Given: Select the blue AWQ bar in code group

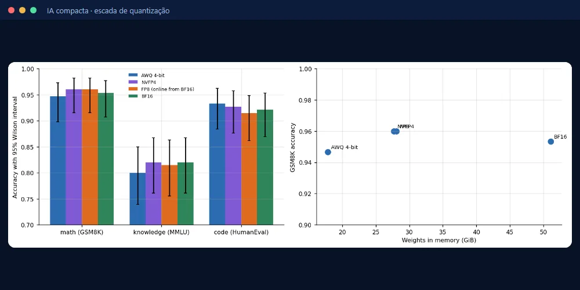Looking at the screenshot, I should (x=217, y=164).
